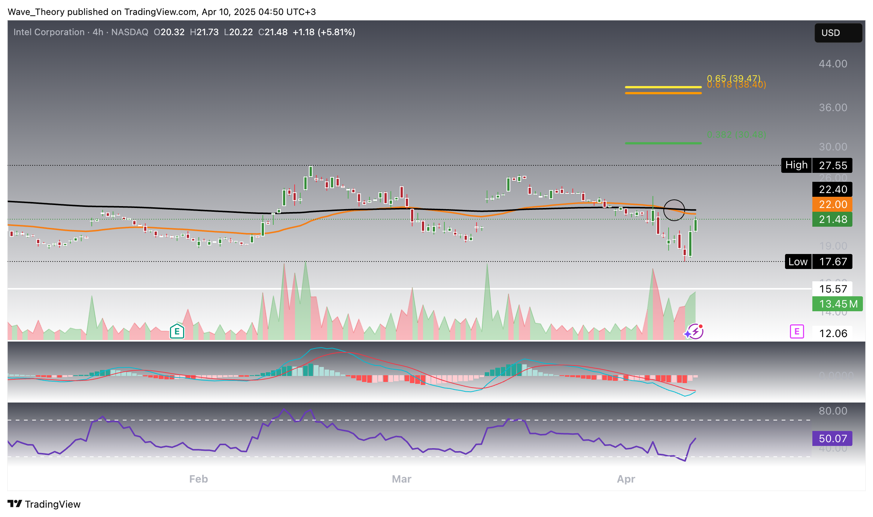Click the 50.07 RSI value label
Image resolution: width=873 pixels, height=517 pixels.
coord(832,438)
